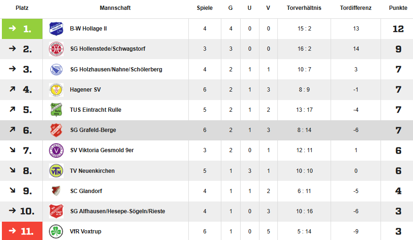Click the SV Viktoria Gesmold purple logo
The height and width of the screenshot is (240, 413).
pos(56,150)
